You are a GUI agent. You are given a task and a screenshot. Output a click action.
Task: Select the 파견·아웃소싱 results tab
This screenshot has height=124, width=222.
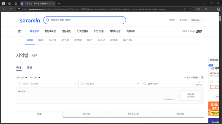pos(133,114)
